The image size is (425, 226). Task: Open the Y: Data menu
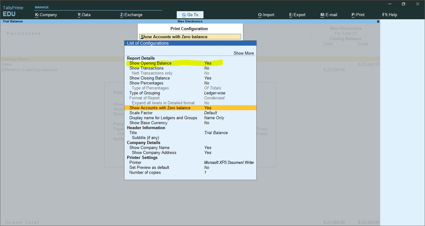pyautogui.click(x=84, y=15)
